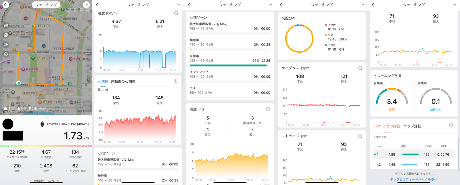460x185 pixels.
Task: Go back from heart rate zone screen
Action: tap(189, 5)
